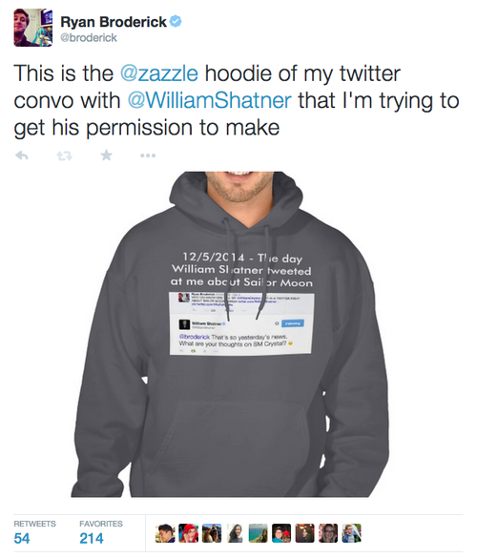Retweet using the retweet icon
477x558 pixels.
coord(65,155)
